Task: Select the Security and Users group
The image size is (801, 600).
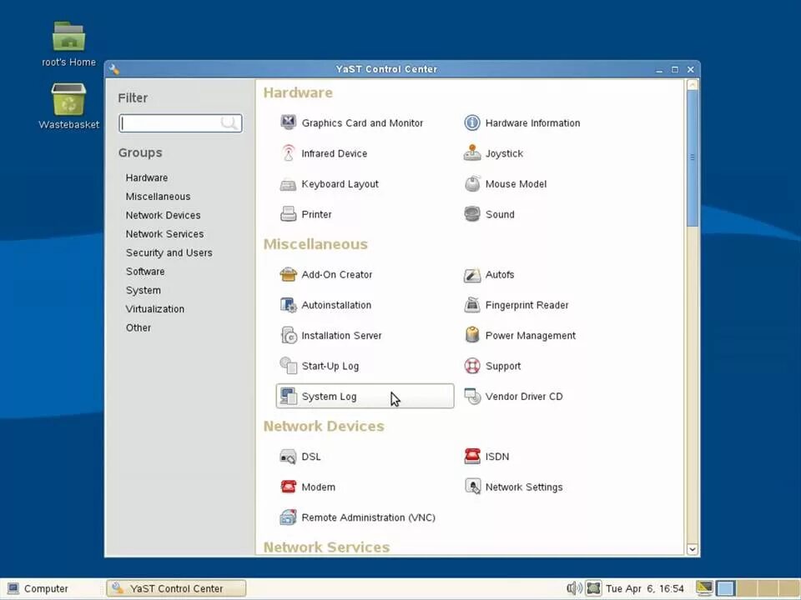Action: point(169,252)
